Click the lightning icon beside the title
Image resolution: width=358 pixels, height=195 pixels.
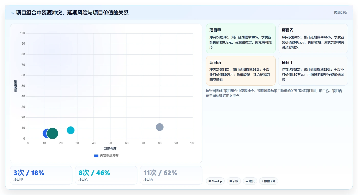(12, 13)
